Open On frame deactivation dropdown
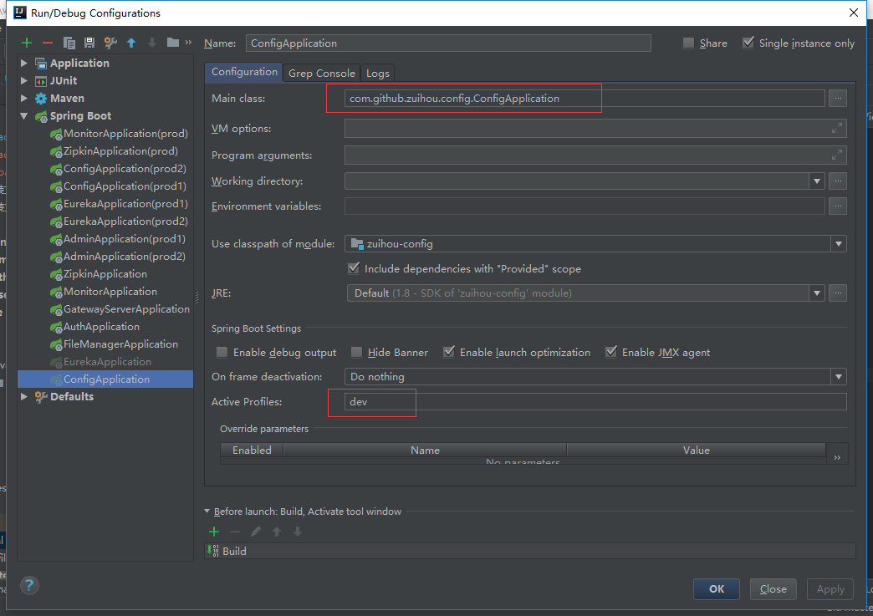 pyautogui.click(x=839, y=377)
